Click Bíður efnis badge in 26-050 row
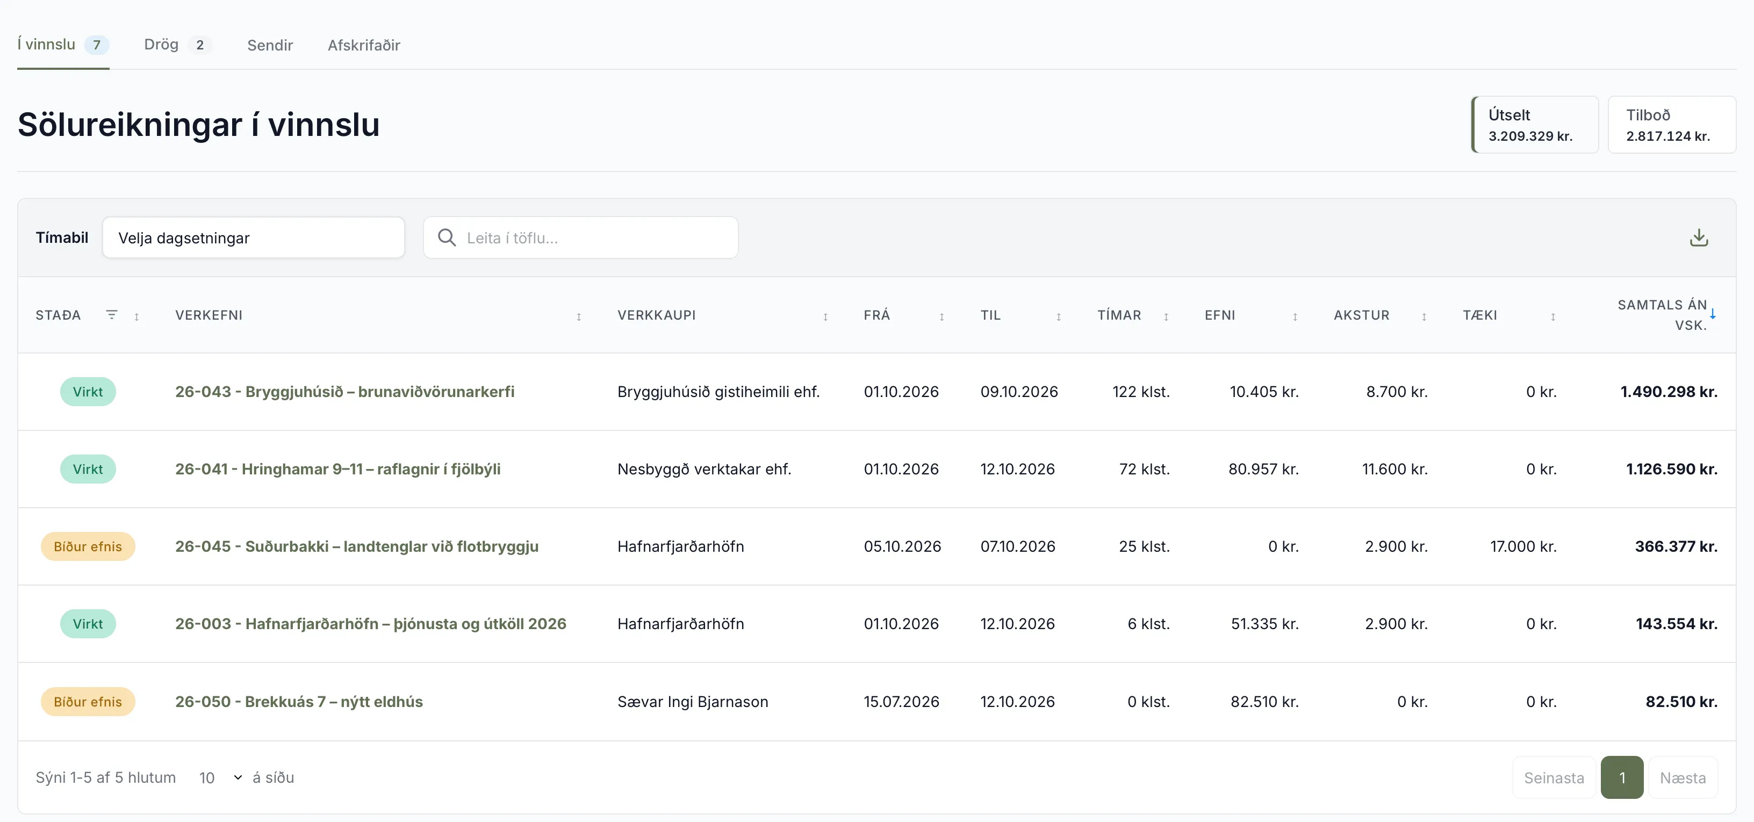This screenshot has width=1754, height=822. (x=88, y=701)
